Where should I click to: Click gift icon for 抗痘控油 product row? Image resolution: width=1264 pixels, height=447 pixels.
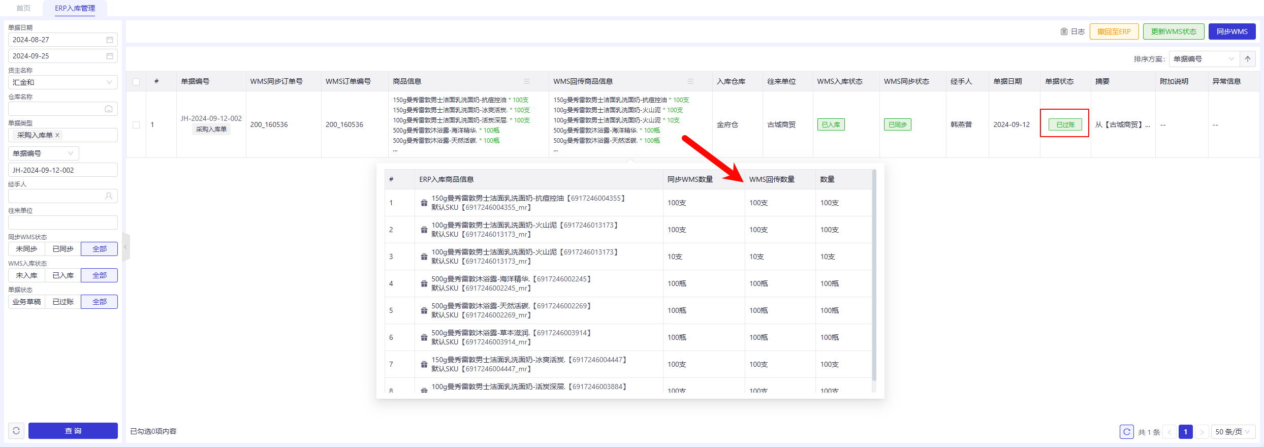(424, 203)
